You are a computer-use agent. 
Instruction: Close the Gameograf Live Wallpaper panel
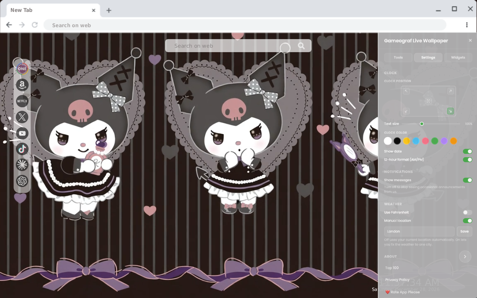tap(470, 41)
